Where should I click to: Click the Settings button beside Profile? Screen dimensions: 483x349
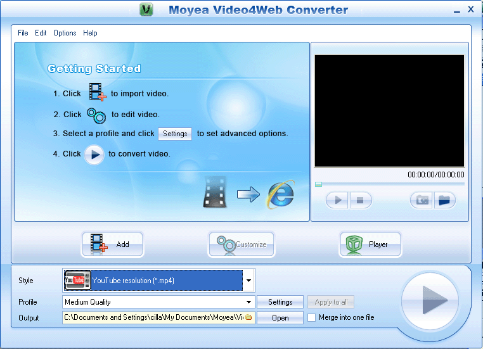(280, 302)
